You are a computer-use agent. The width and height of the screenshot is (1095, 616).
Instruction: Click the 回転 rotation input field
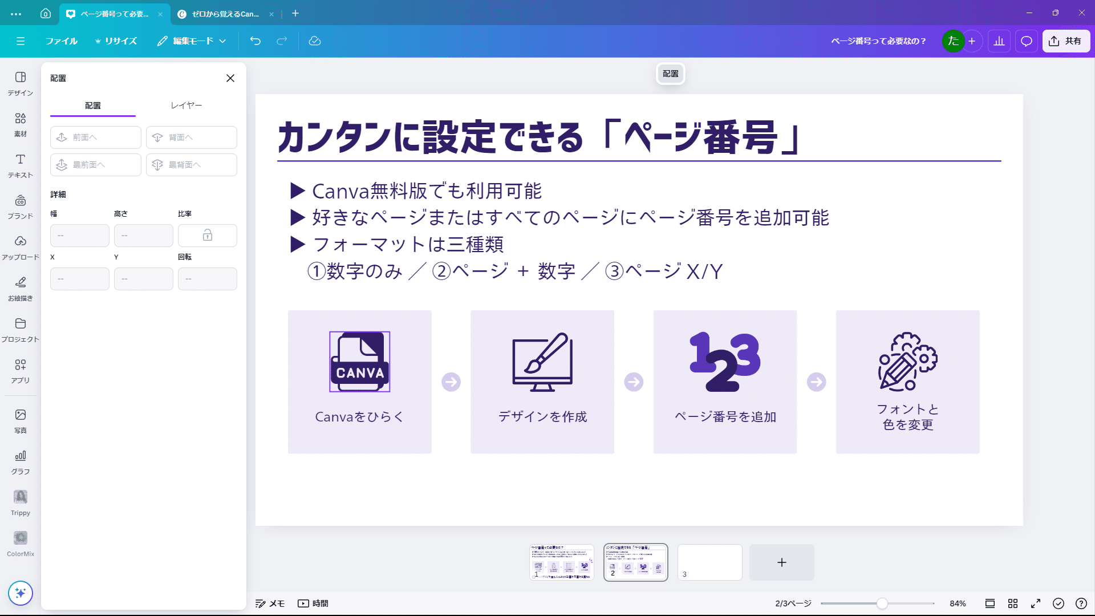tap(208, 279)
